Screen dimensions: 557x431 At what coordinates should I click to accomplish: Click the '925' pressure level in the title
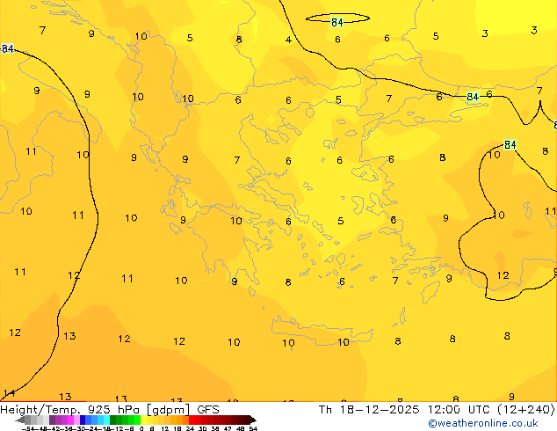[x=98, y=410]
